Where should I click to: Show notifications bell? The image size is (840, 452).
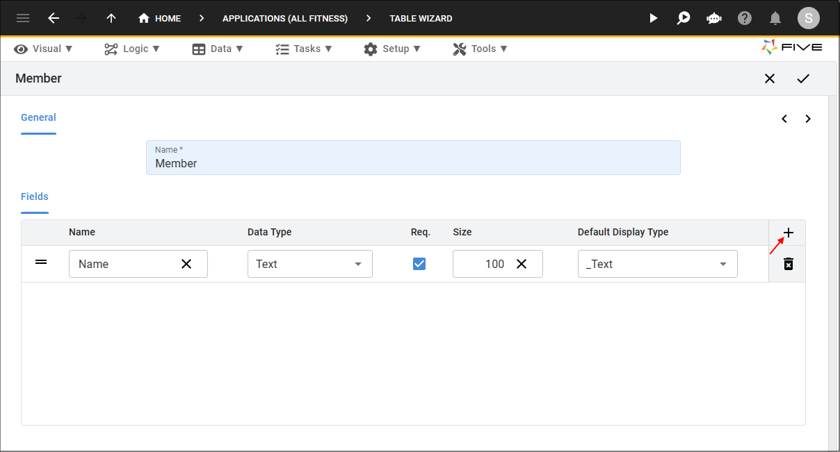coord(775,18)
